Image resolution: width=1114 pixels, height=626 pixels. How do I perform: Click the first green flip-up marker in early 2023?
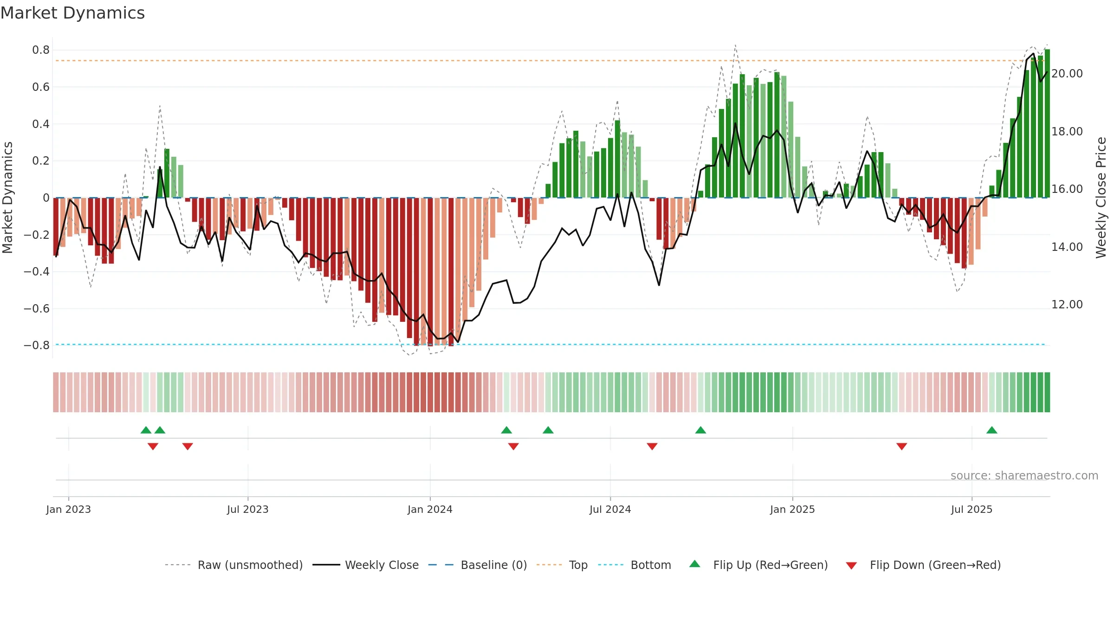(x=146, y=430)
